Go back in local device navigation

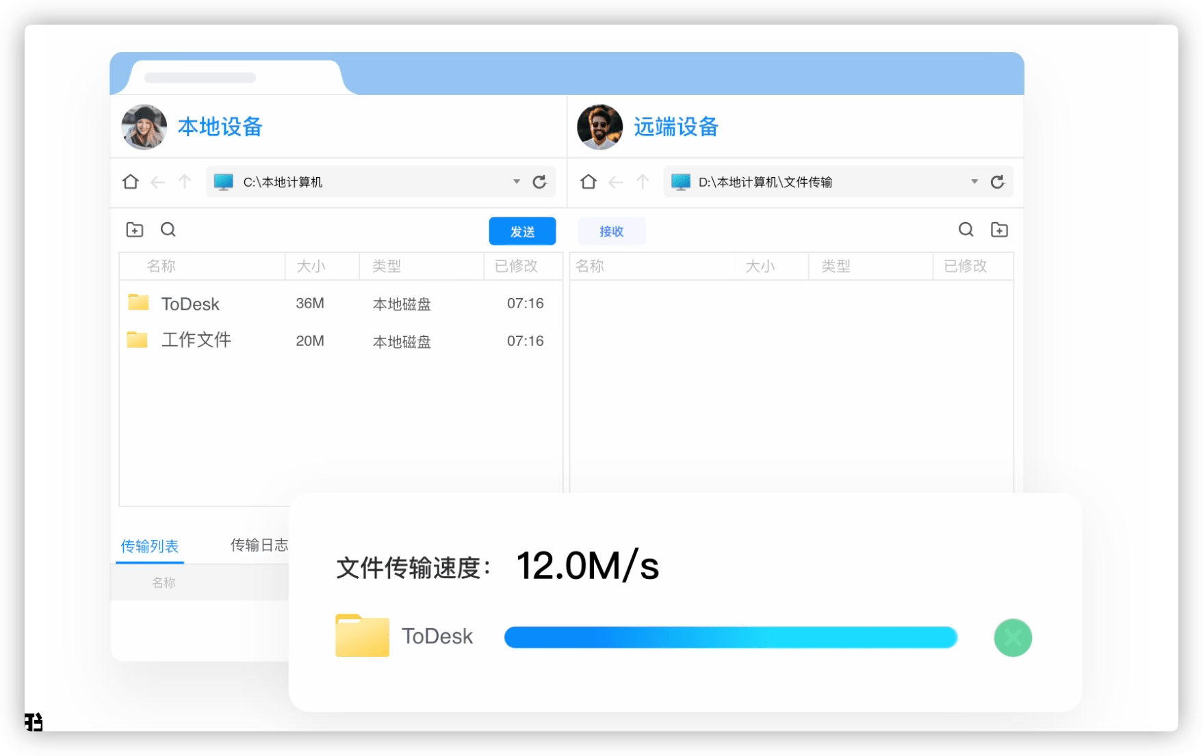pos(158,182)
